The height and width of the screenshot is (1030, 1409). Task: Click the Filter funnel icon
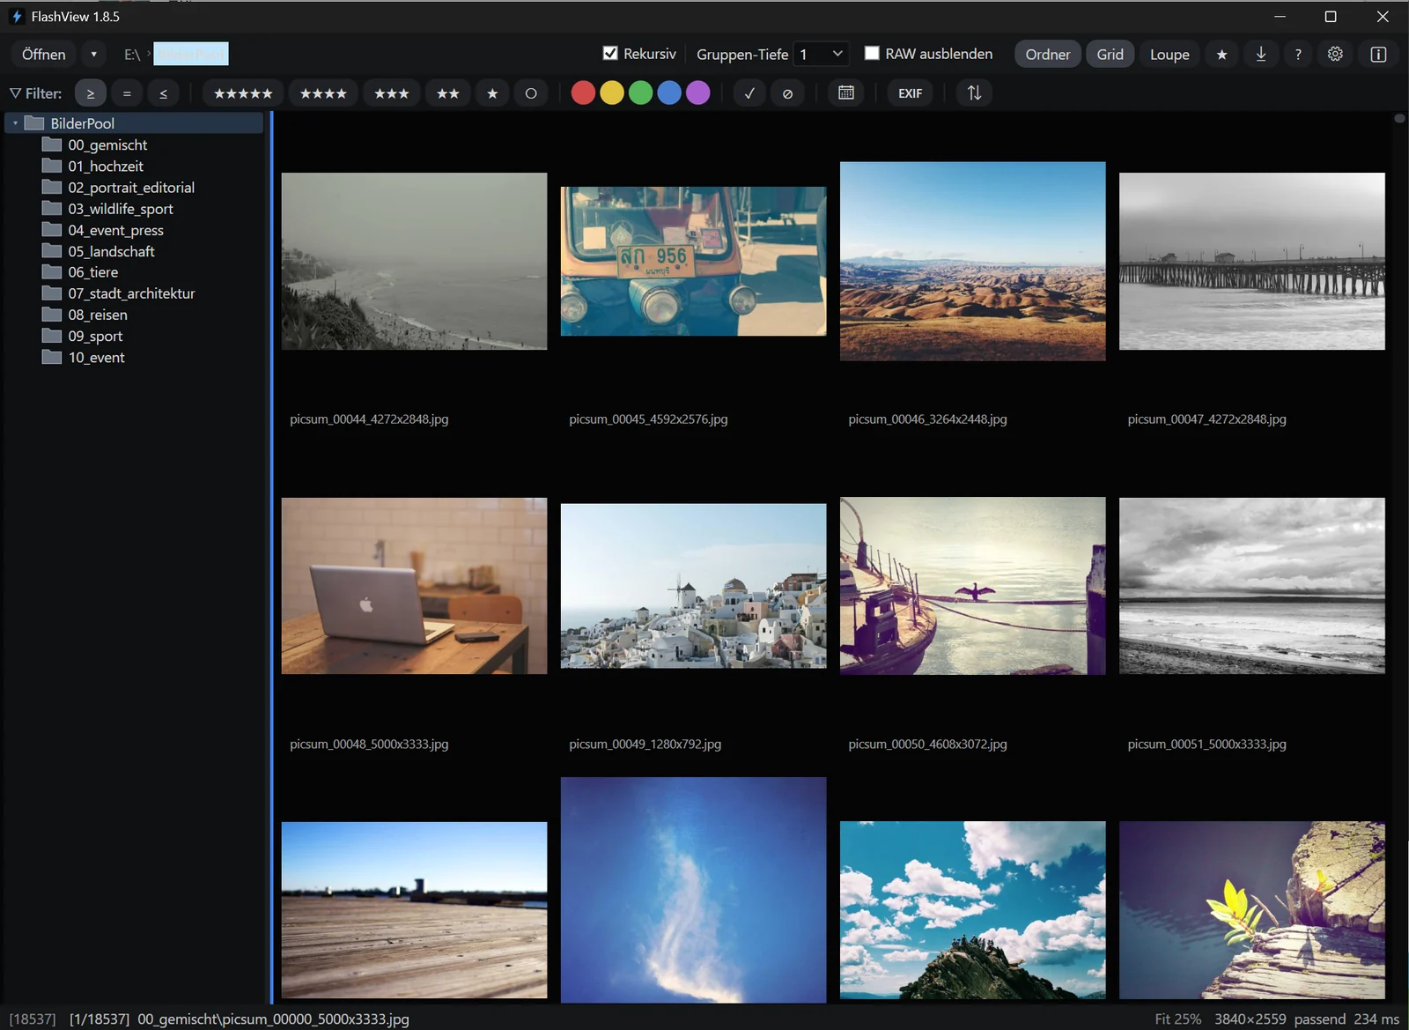coord(15,93)
